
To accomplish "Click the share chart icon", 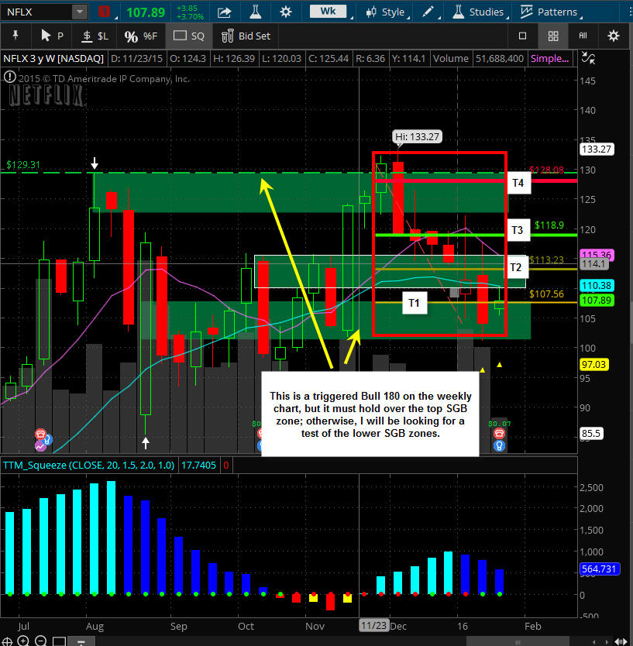I will point(224,12).
